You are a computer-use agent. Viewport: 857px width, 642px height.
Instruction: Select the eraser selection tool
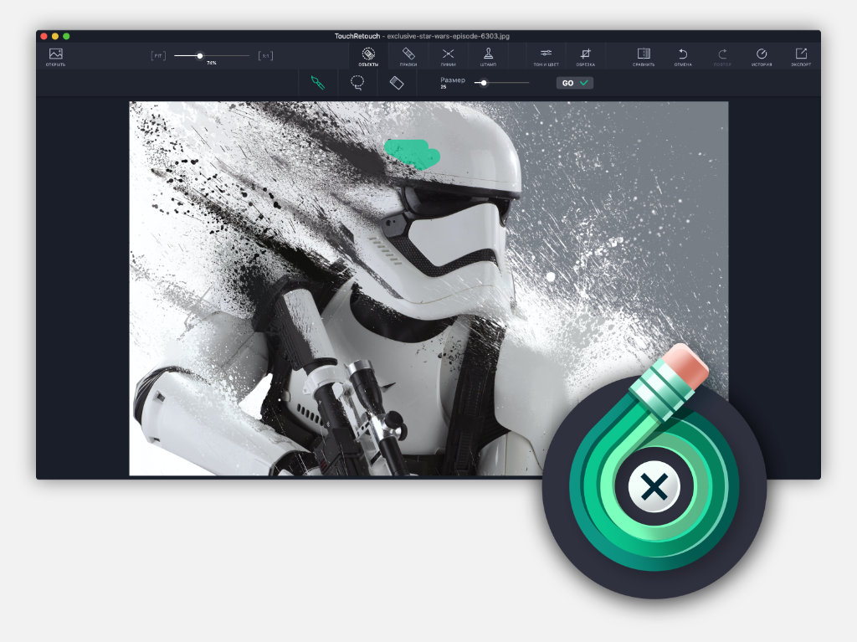point(396,83)
